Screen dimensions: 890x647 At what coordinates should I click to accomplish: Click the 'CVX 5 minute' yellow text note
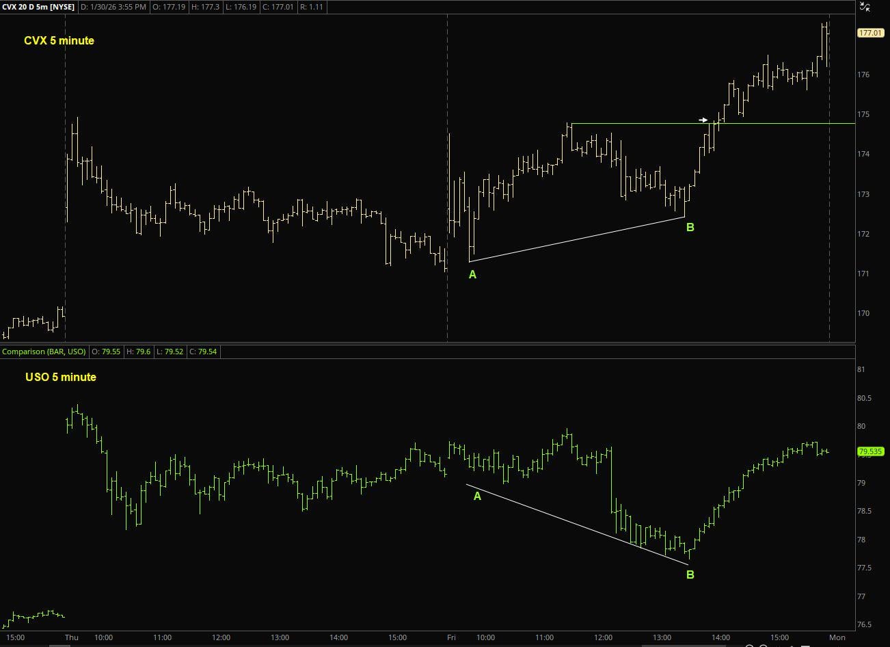pos(59,41)
